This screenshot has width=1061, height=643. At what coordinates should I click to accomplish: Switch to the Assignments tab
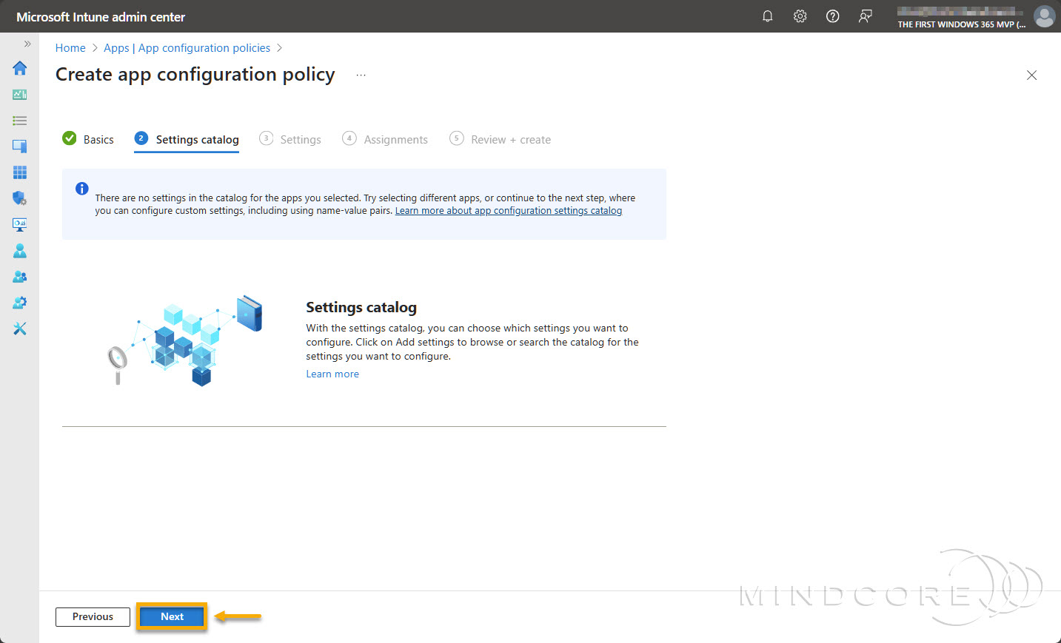pyautogui.click(x=396, y=139)
